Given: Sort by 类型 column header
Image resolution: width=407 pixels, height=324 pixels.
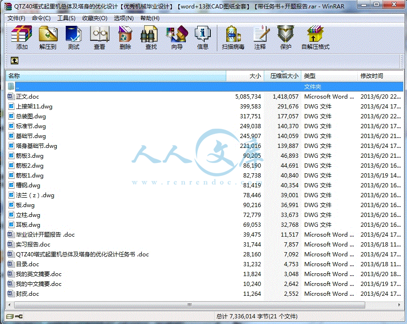Looking at the screenshot, I should 330,76.
